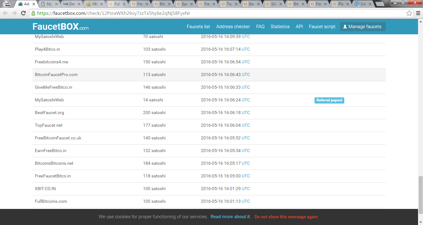423x225 pixels.
Task: Click the '200 satoshi' amount
Action: click(x=154, y=112)
